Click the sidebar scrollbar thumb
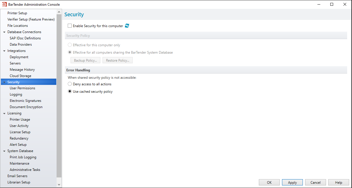The height and width of the screenshot is (188, 352). pos(59,96)
